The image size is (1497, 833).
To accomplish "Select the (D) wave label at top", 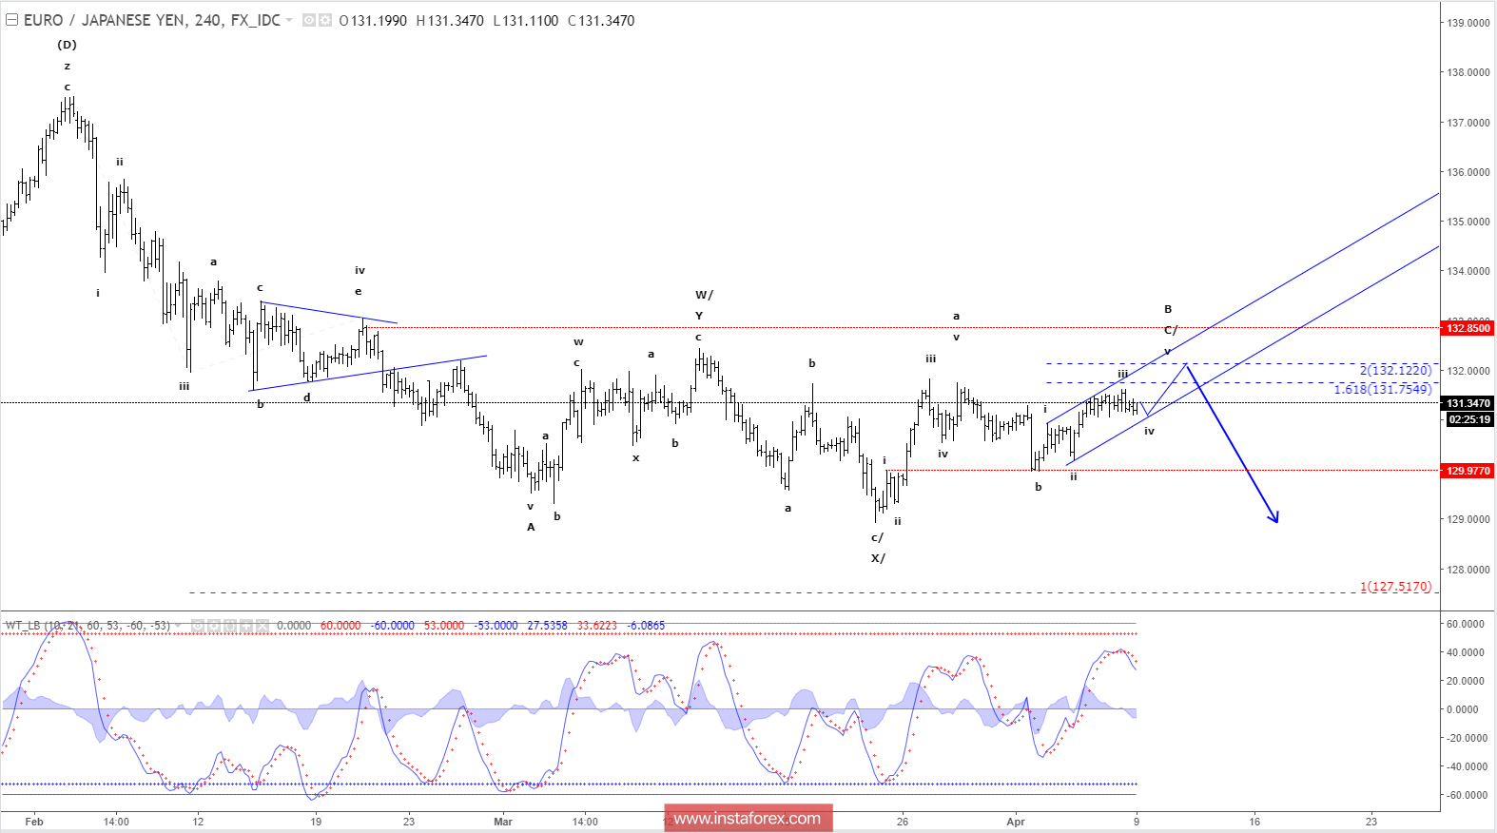I will [67, 45].
